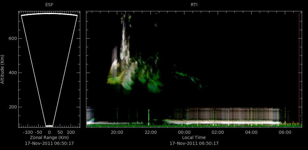Viewport: 308px width, 150px height.
Task: Click the 50 zonal range tick label
Action: click(60, 132)
